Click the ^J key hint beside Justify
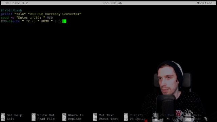The image size is (217, 122). [x=126, y=115]
